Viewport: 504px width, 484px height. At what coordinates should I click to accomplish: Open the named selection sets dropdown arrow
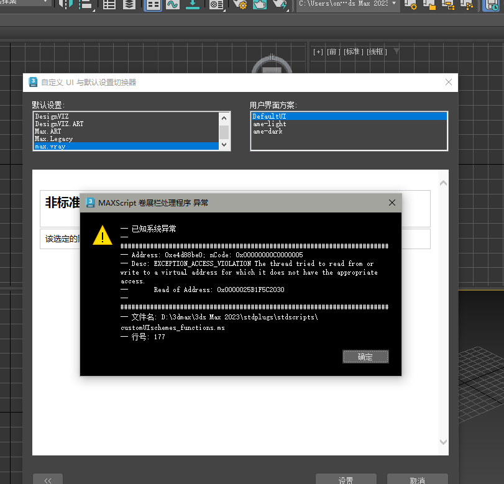point(45,2)
